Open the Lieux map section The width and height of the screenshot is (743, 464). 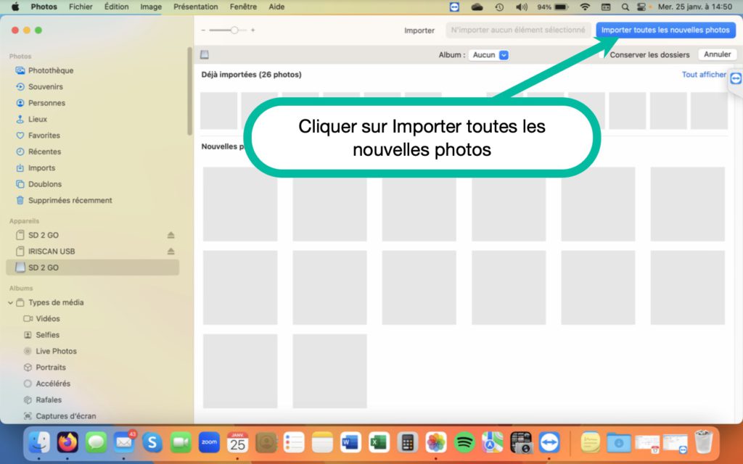(38, 119)
